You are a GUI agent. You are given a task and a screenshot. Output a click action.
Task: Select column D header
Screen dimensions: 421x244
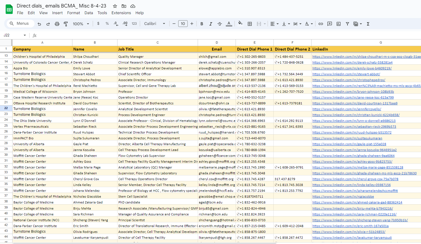point(217,42)
